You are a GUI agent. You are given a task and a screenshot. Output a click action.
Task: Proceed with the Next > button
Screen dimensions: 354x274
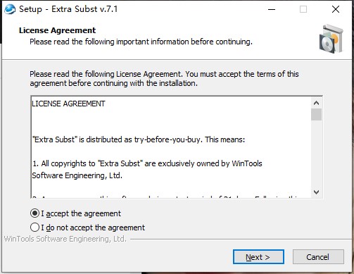pos(258,257)
